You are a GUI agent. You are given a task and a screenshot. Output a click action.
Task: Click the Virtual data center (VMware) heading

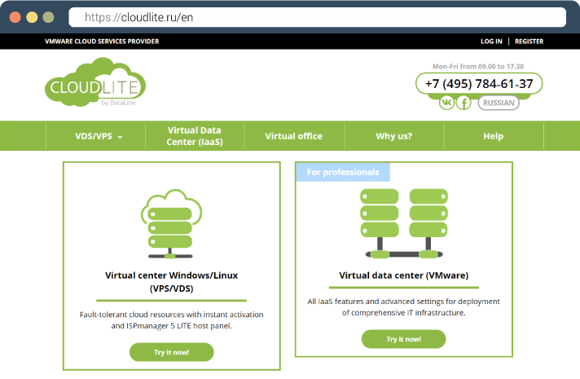coord(403,275)
